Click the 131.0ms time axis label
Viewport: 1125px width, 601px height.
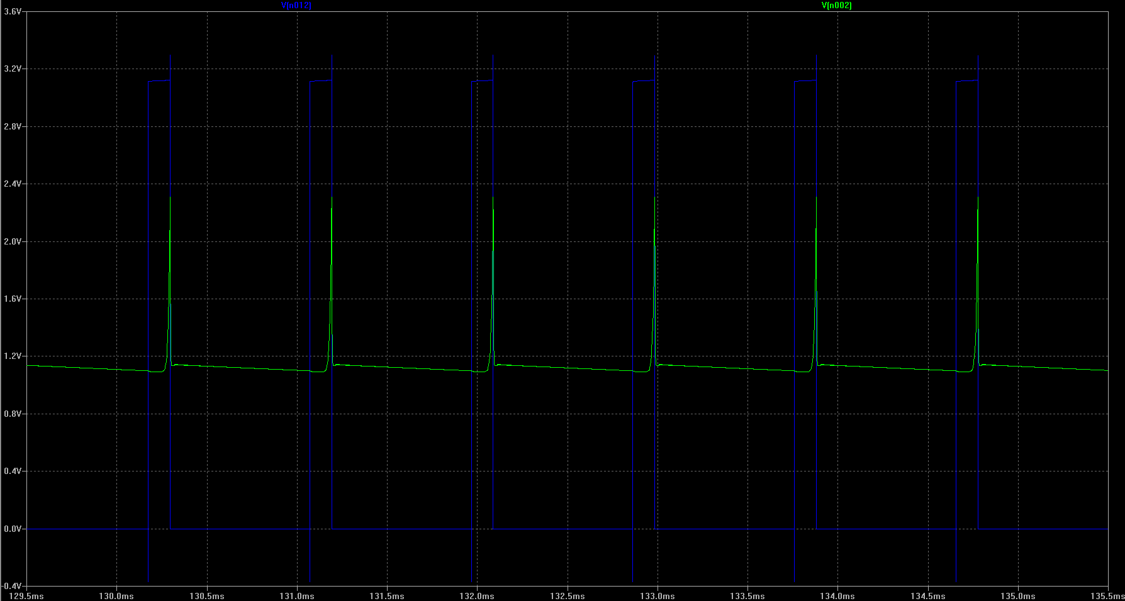(297, 596)
